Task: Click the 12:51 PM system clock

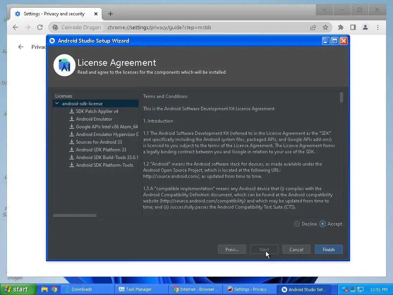Action: tap(379, 290)
